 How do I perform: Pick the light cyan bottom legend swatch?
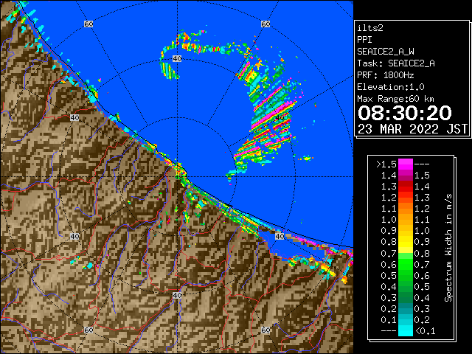406,331
